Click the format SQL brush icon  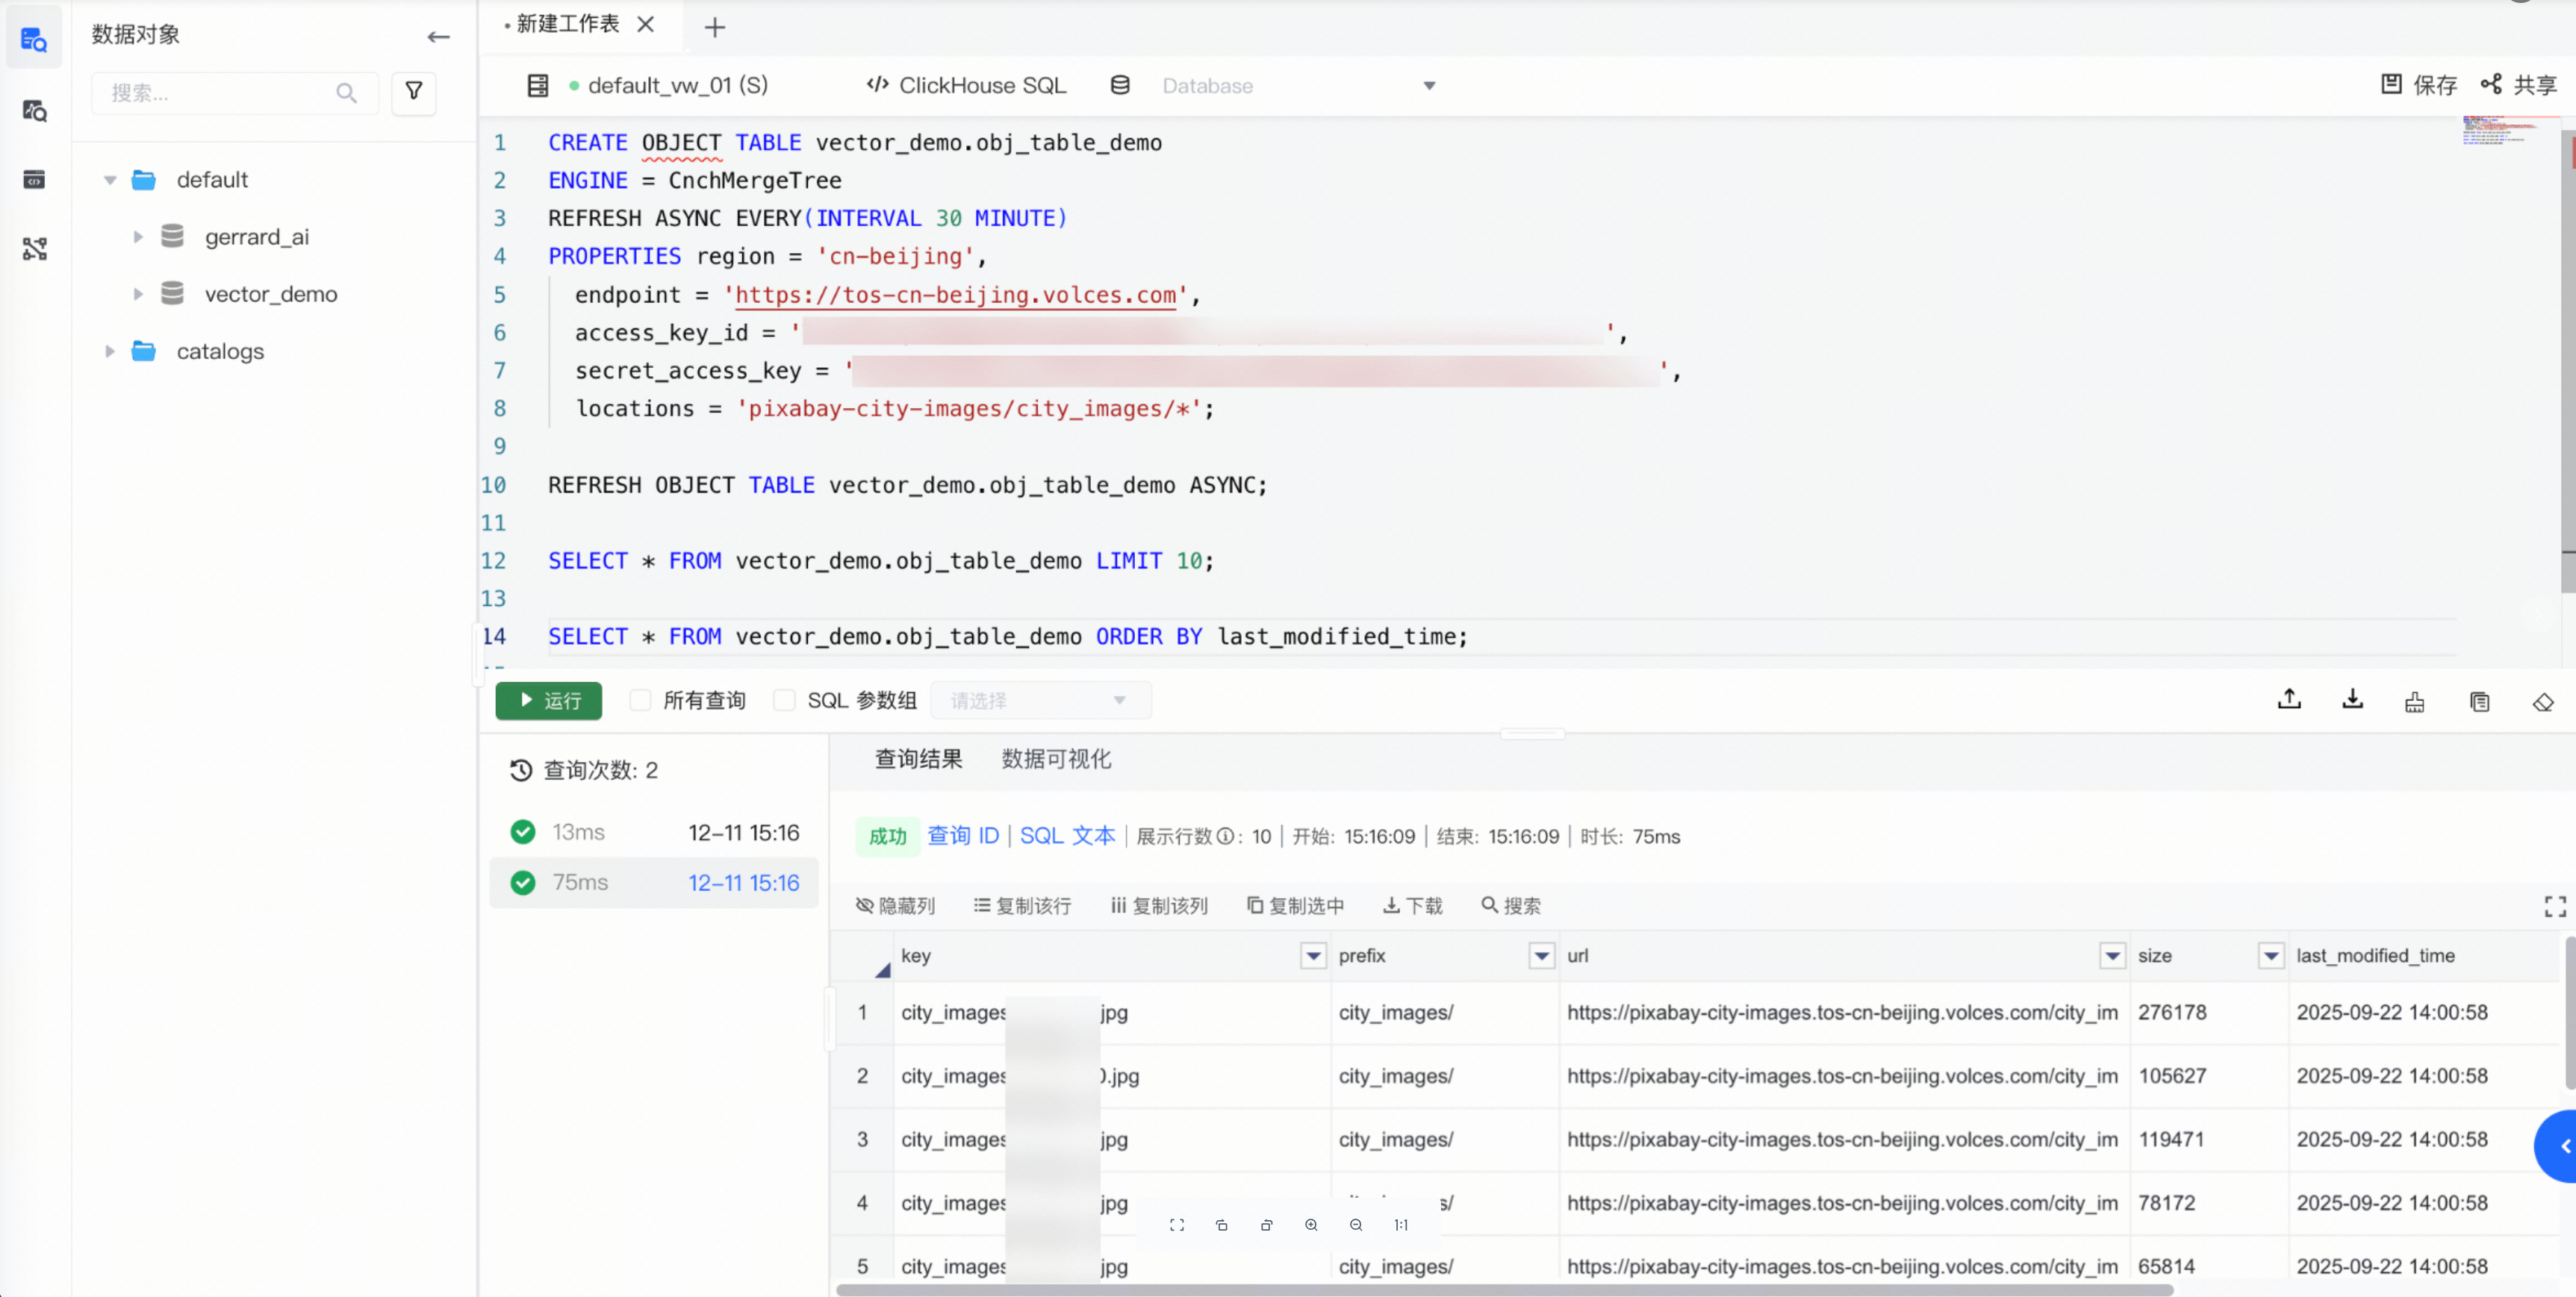tap(2414, 701)
